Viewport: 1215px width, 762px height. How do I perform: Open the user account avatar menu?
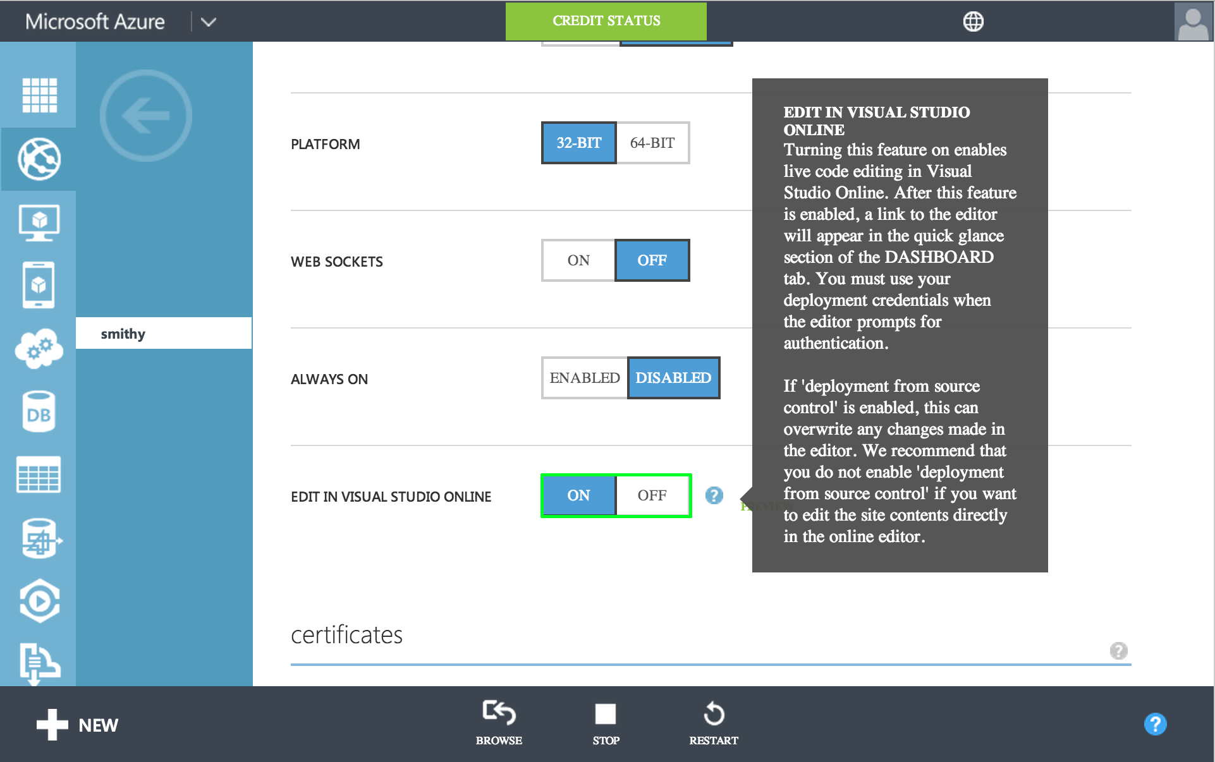[x=1193, y=21]
